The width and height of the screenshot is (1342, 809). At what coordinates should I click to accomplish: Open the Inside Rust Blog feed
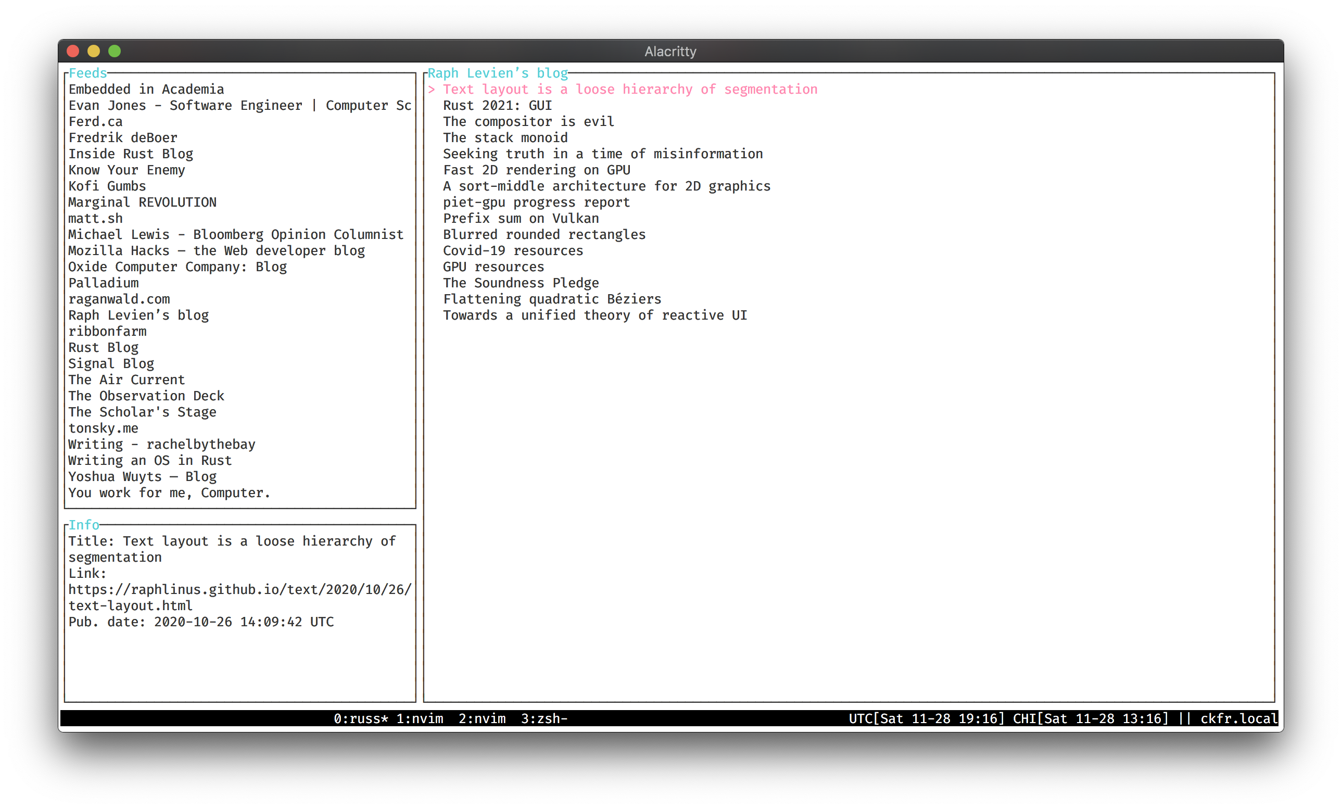pyautogui.click(x=131, y=154)
